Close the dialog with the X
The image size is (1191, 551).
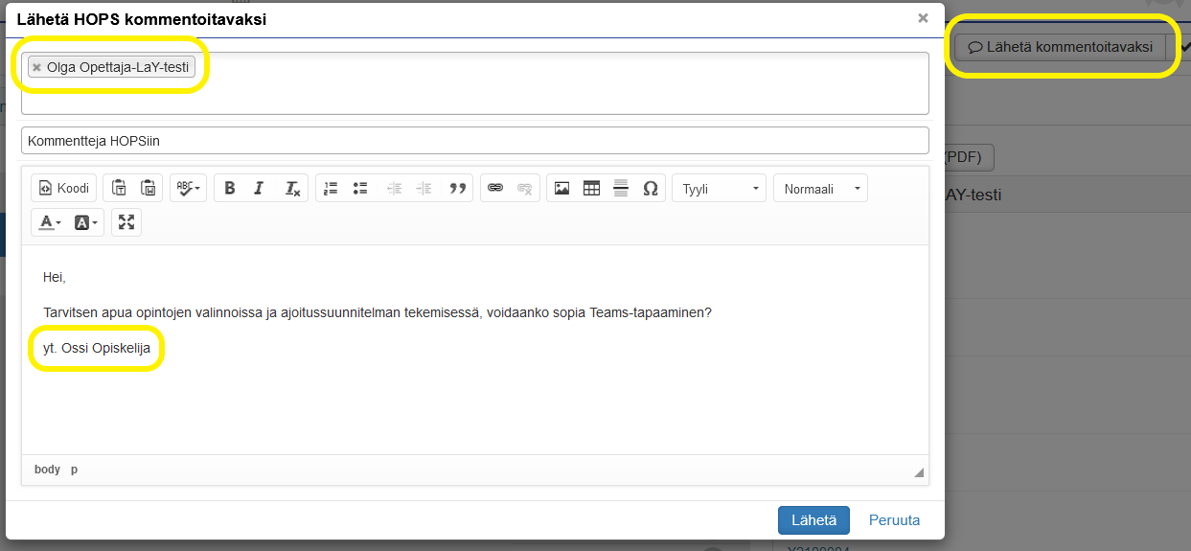pyautogui.click(x=923, y=17)
